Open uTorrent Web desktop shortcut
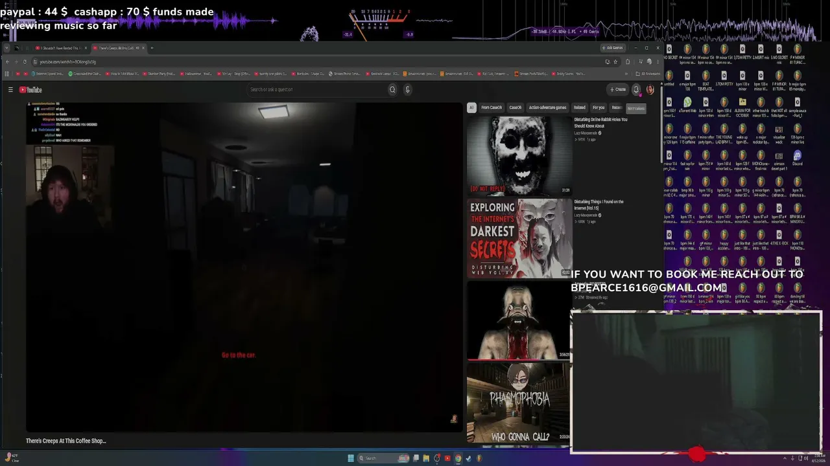The height and width of the screenshot is (466, 830). [x=687, y=106]
